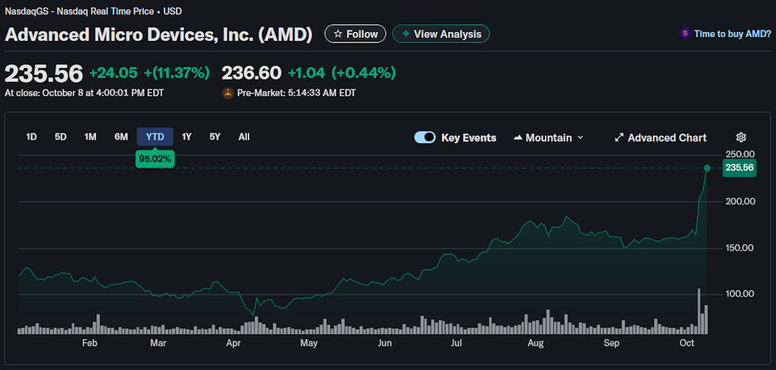Screen dimensions: 776x370
Task: Select the All time range
Action: point(244,136)
